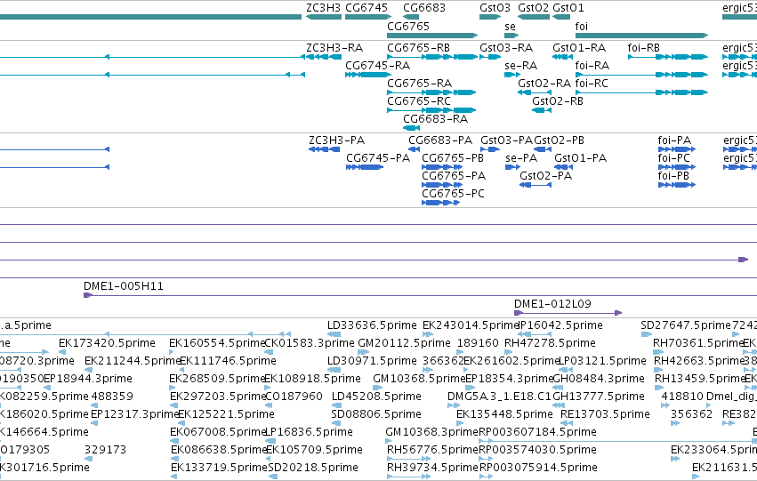Click the foi gene bar
Screen dimensions: 757x481
(x=641, y=36)
